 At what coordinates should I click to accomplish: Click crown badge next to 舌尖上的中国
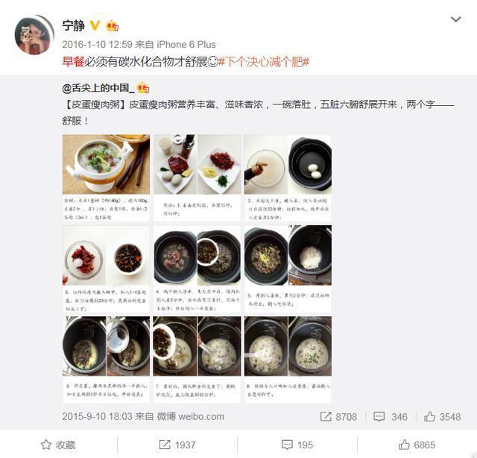tap(143, 88)
